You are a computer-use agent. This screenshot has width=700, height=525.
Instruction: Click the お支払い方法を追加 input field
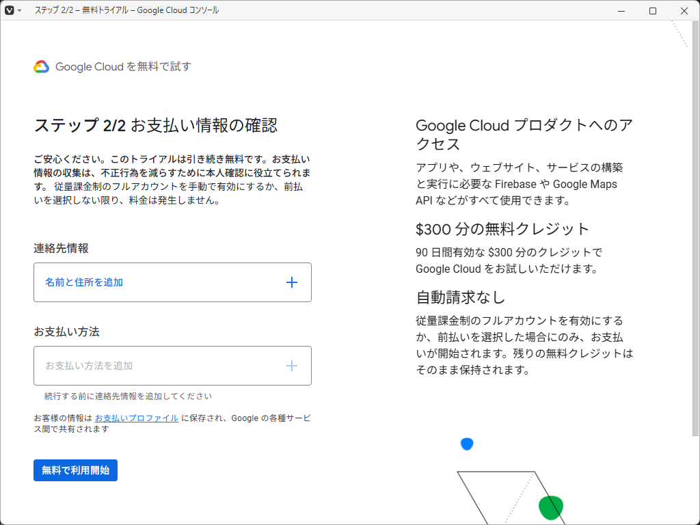coord(172,365)
